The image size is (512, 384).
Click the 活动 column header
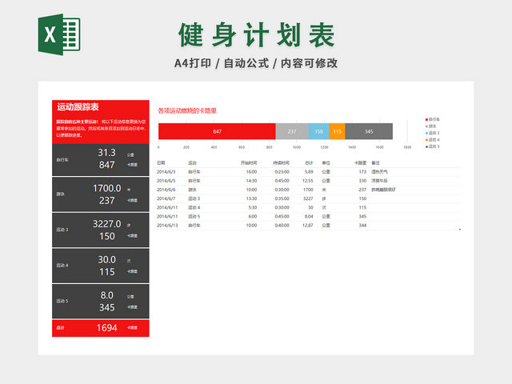192,162
